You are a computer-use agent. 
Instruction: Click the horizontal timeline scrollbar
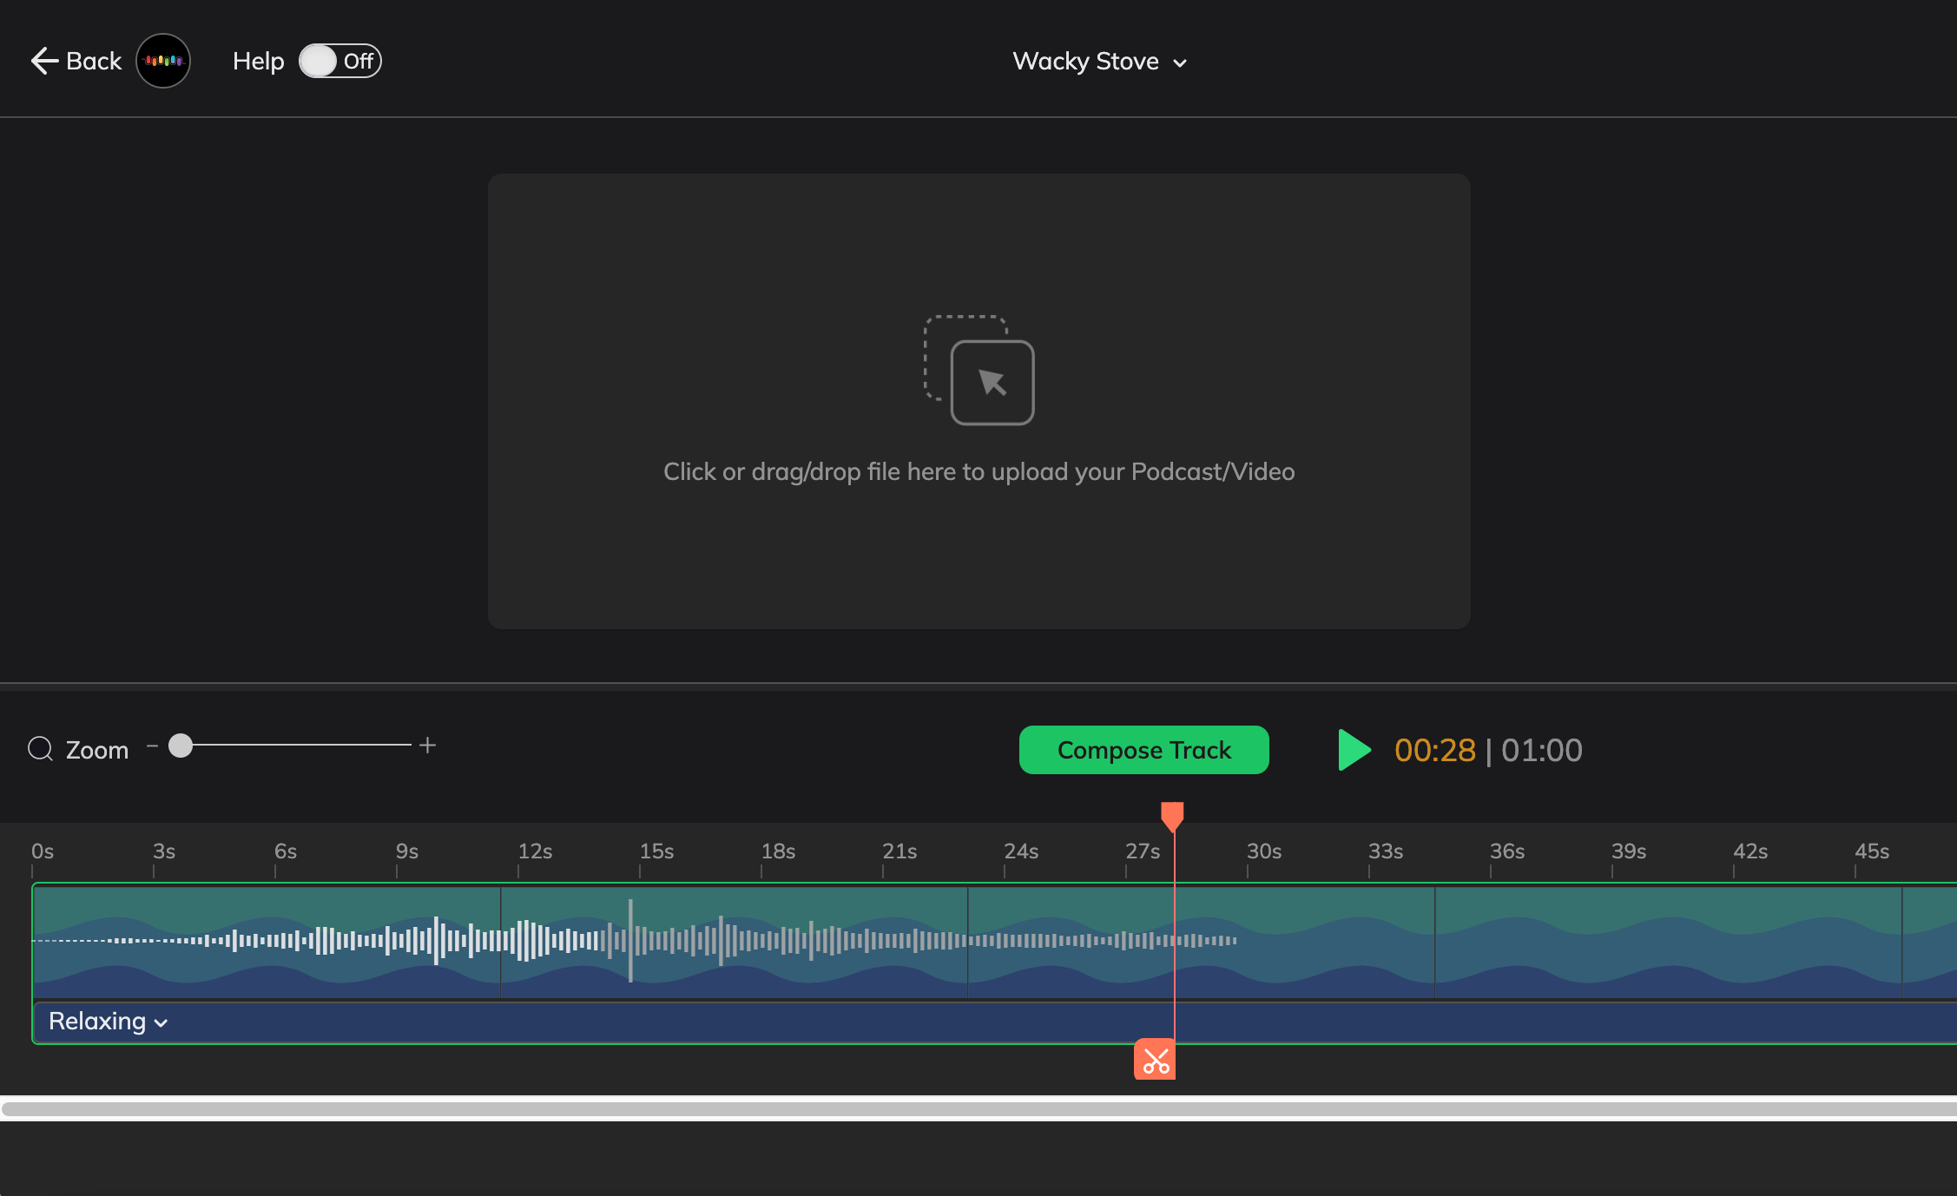point(978,1108)
